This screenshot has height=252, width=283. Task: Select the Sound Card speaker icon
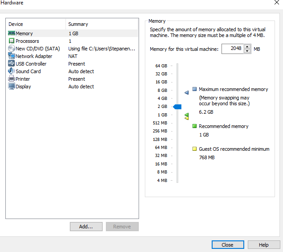(x=12, y=71)
